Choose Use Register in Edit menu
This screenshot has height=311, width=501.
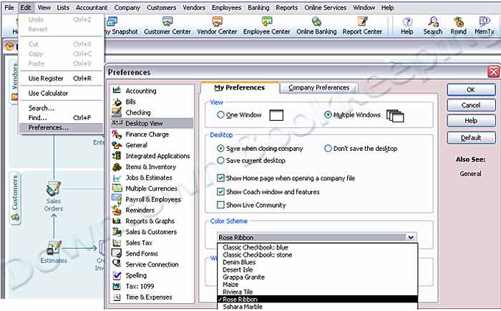pyautogui.click(x=61, y=79)
